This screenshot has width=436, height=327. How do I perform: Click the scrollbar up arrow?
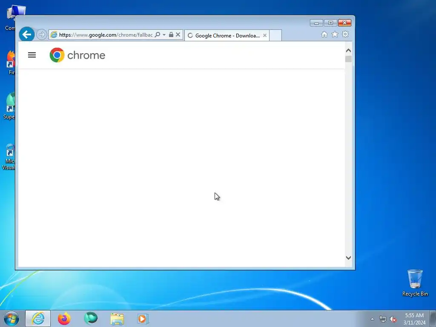click(x=348, y=51)
